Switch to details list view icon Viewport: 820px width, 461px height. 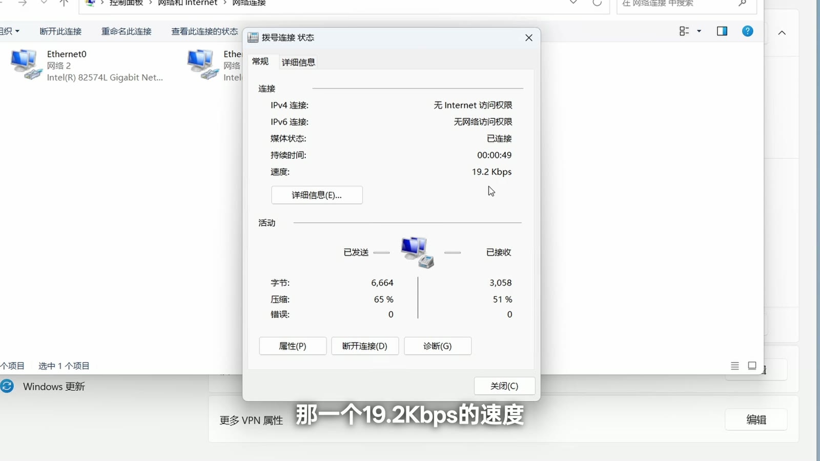pyautogui.click(x=735, y=366)
